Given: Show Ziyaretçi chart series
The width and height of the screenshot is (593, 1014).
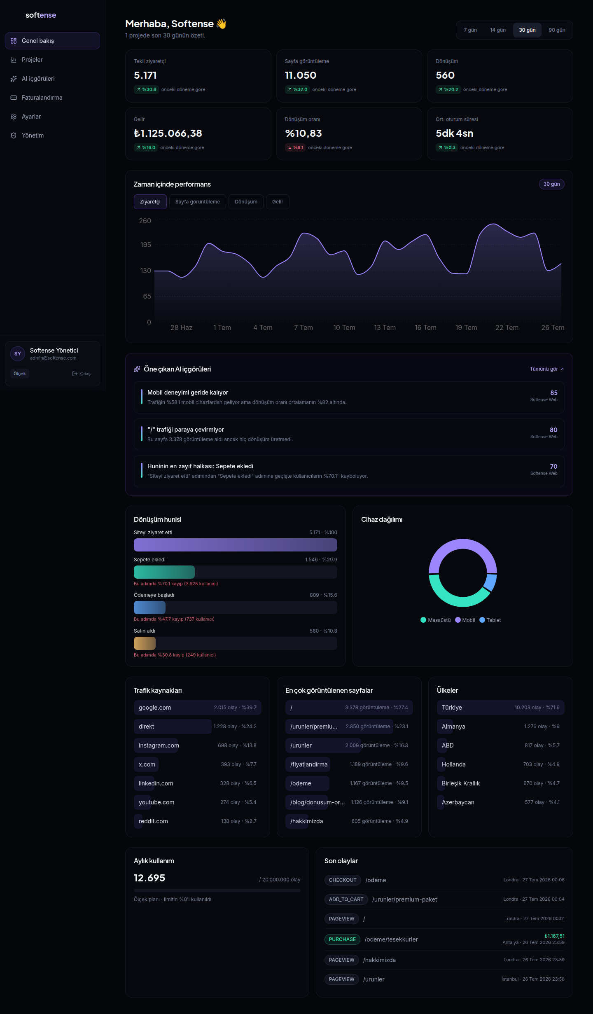Looking at the screenshot, I should 150,202.
